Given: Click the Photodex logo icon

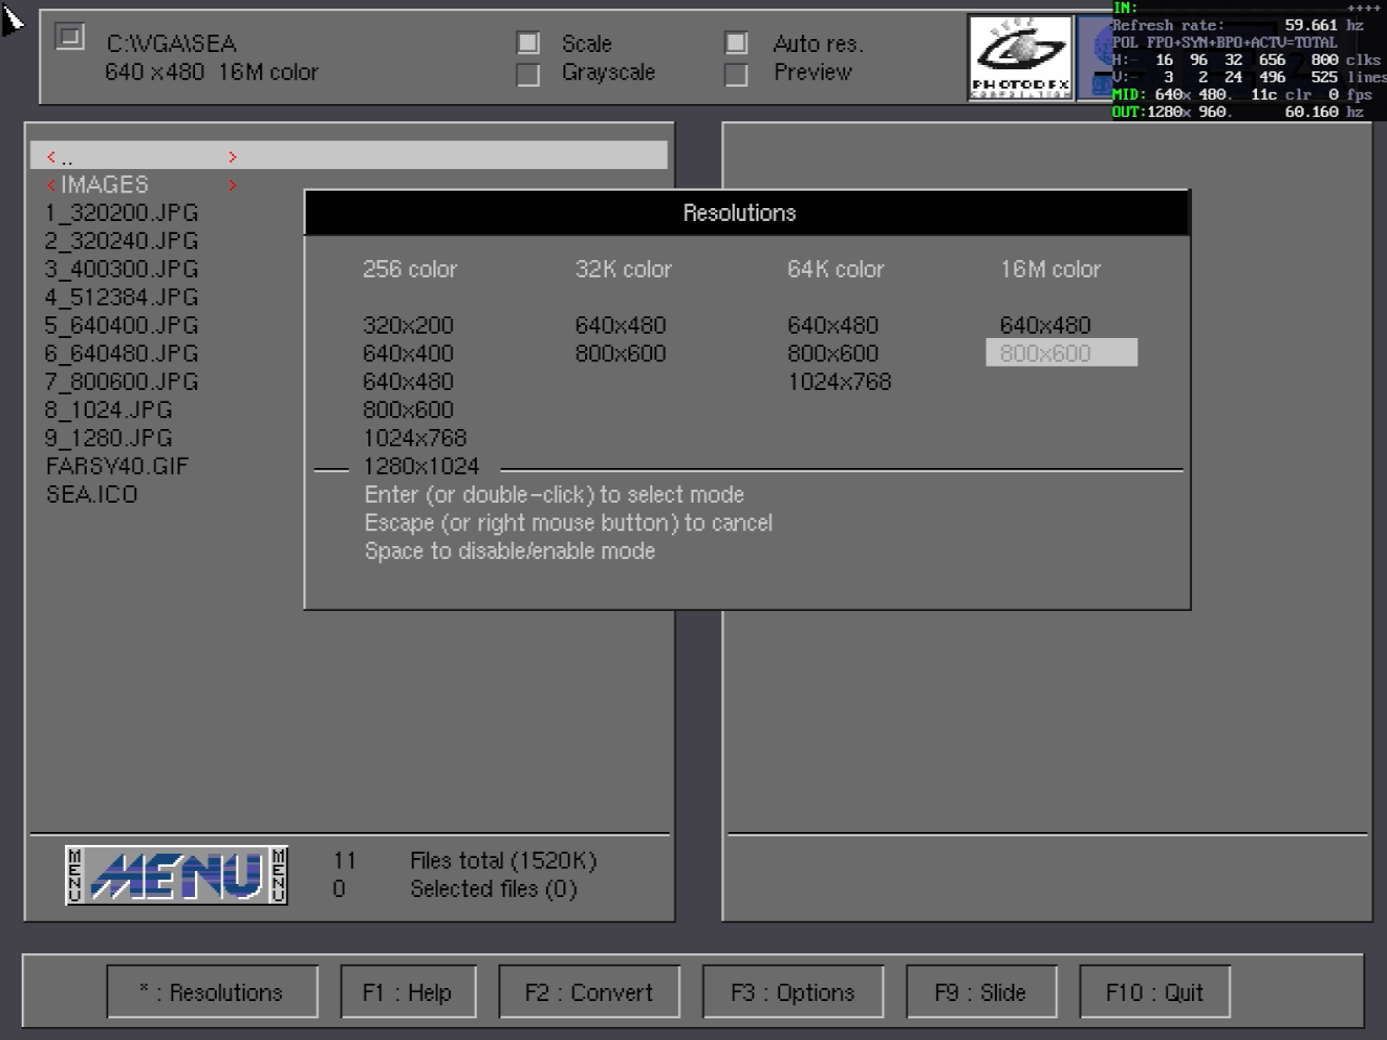Looking at the screenshot, I should coord(1020,58).
